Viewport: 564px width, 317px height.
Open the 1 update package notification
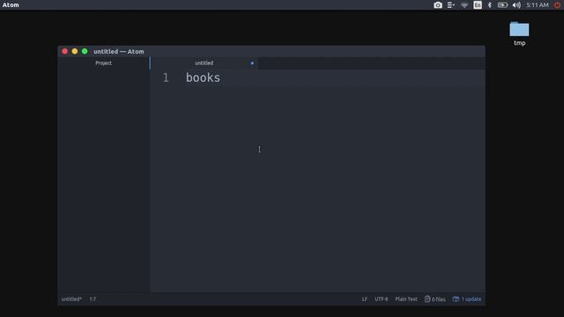tap(467, 299)
